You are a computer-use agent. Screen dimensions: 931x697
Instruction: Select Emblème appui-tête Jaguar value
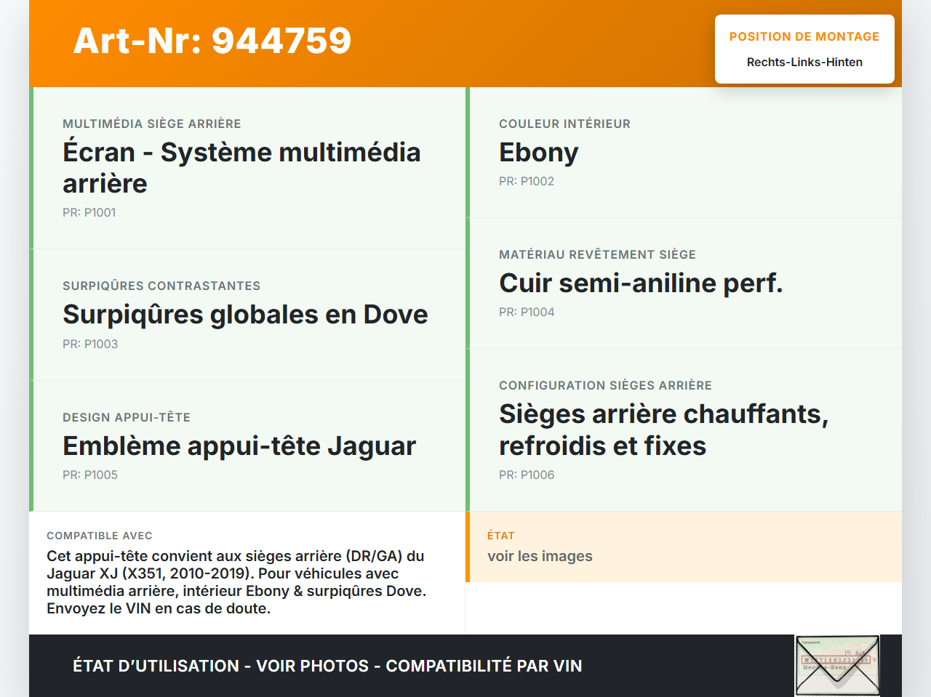[239, 446]
